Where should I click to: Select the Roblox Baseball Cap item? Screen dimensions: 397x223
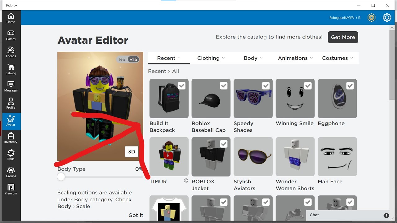(x=211, y=98)
